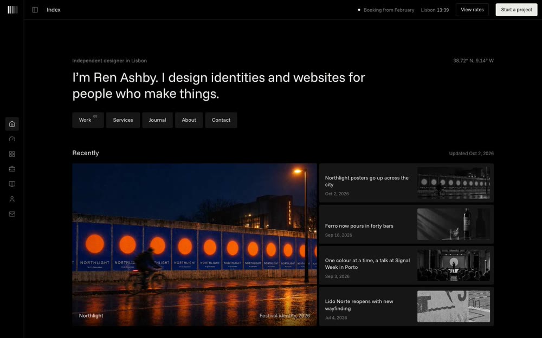Click 'Independent designer in Lisbon' tagline

pyautogui.click(x=109, y=61)
